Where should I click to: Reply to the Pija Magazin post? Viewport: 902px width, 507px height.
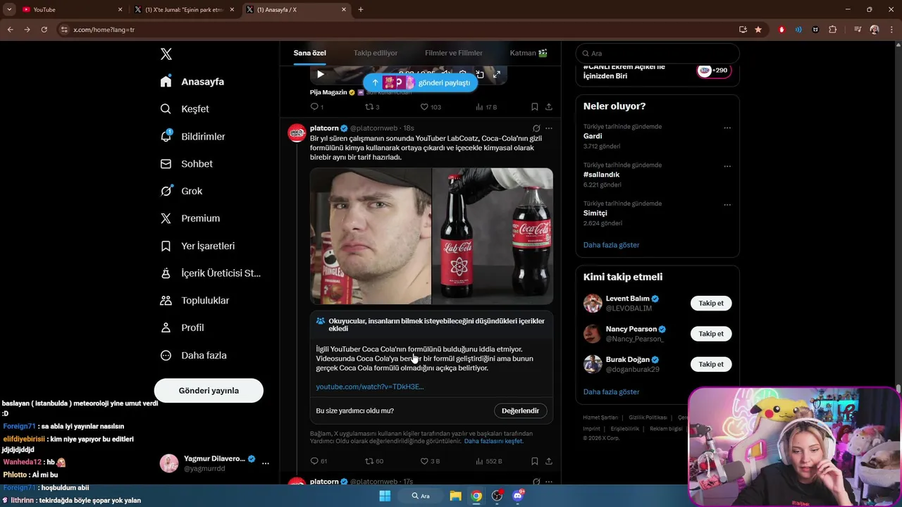coord(316,107)
